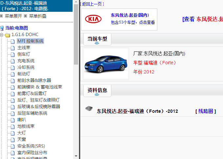Click the page icon beside 前刮水器&喷水器
Screen dimensions: 223x159
click(13, 81)
